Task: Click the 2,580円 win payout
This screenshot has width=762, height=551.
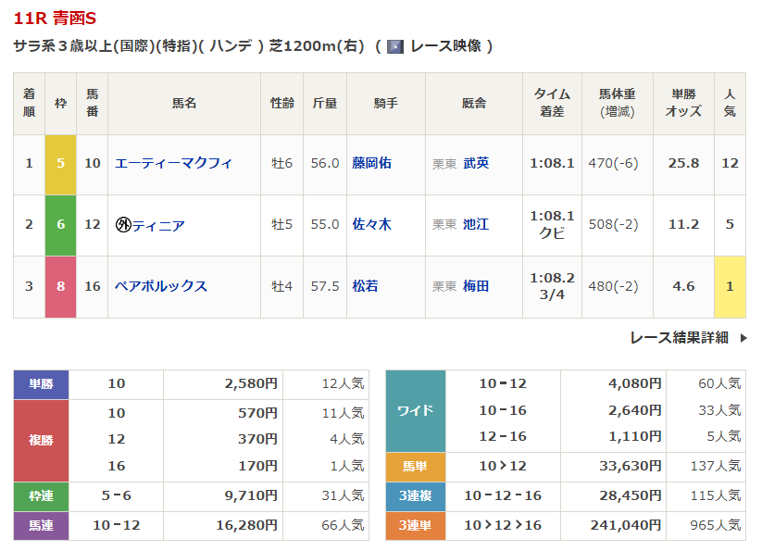Action: (251, 384)
